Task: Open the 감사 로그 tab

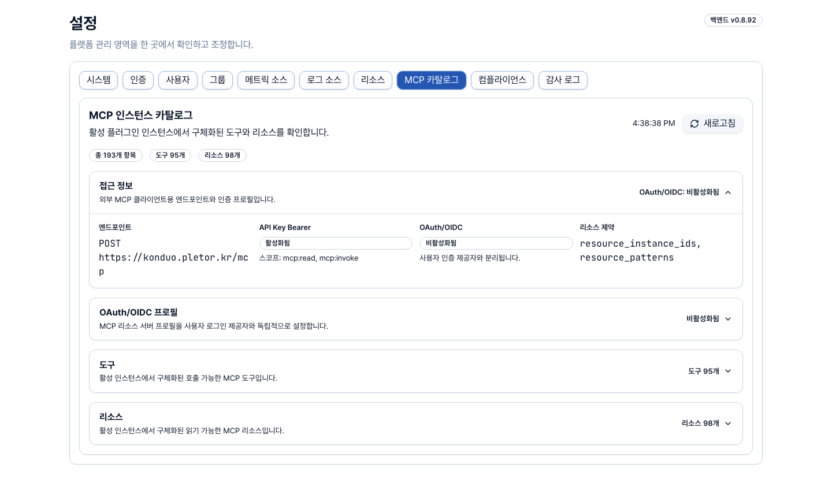Action: [x=563, y=80]
